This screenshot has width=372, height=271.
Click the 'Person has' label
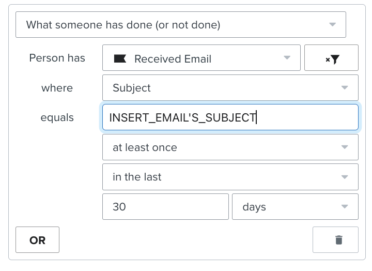pos(57,58)
